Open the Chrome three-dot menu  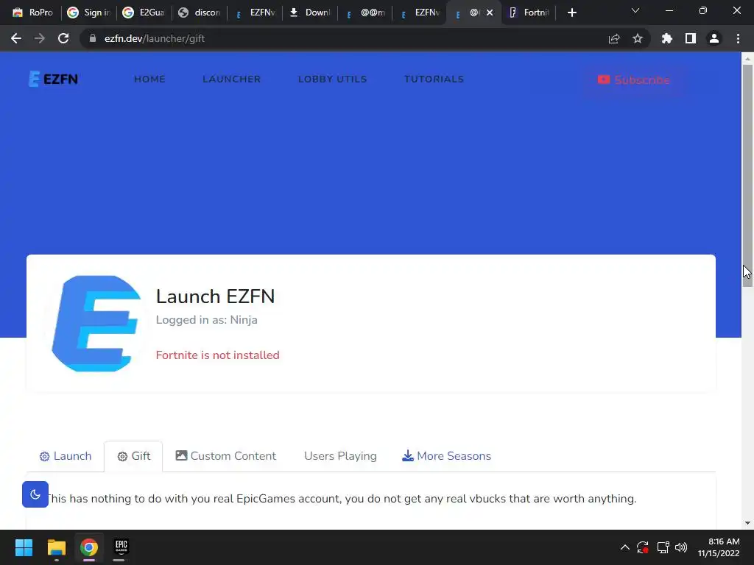738,38
